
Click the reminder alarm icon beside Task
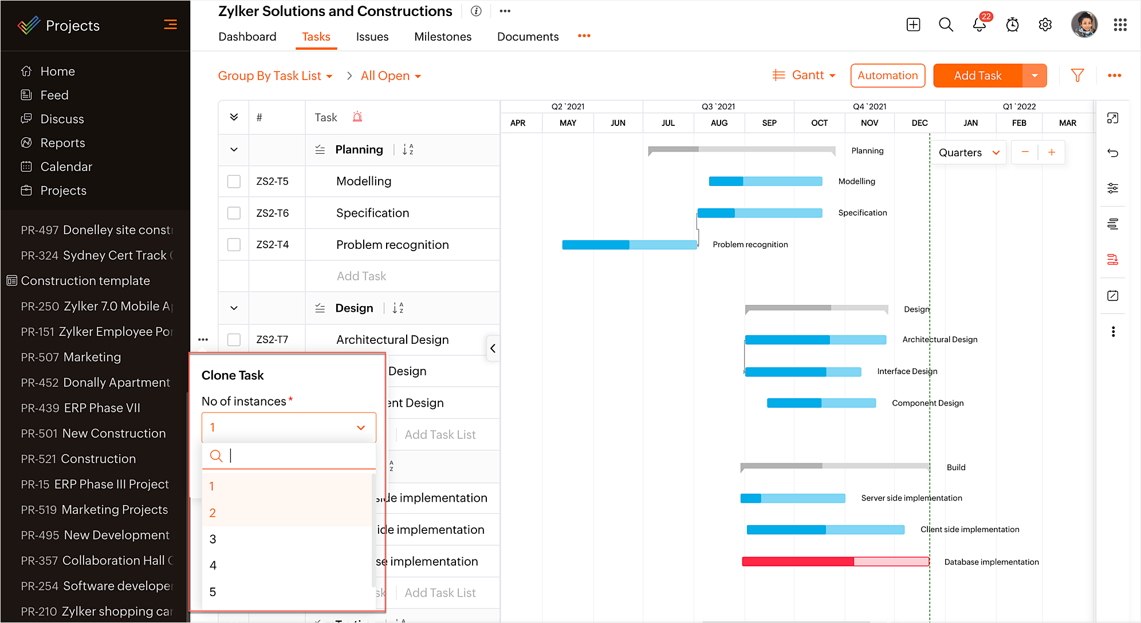tap(357, 117)
